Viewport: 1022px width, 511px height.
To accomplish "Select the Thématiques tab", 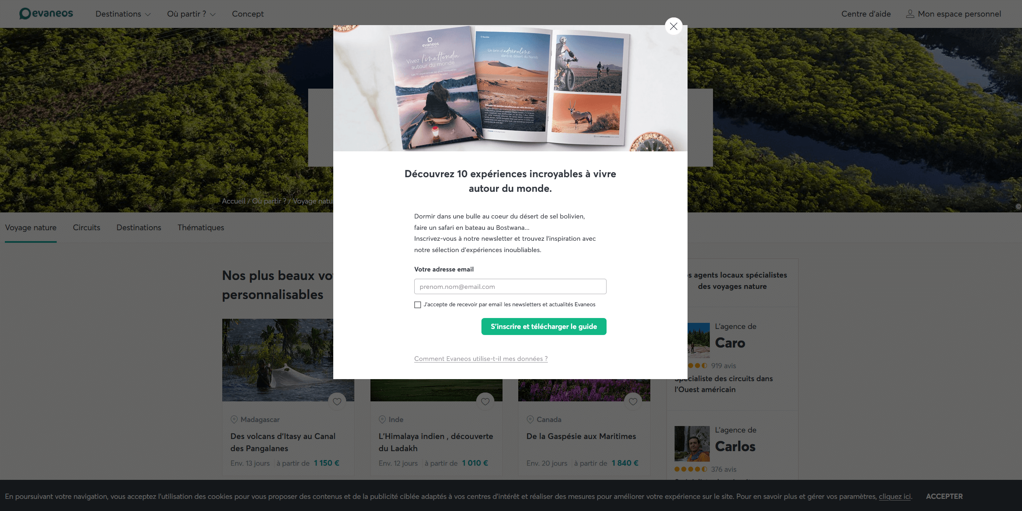I will pos(201,227).
